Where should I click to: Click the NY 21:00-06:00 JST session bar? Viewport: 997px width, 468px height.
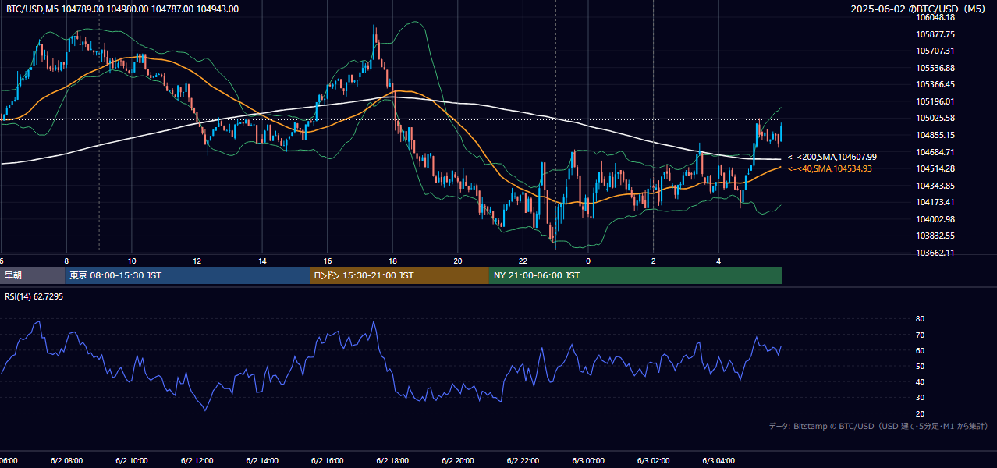click(636, 275)
